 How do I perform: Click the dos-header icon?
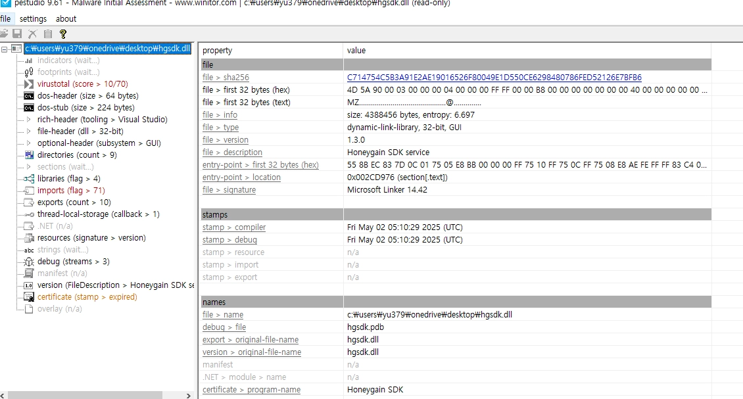tap(29, 96)
